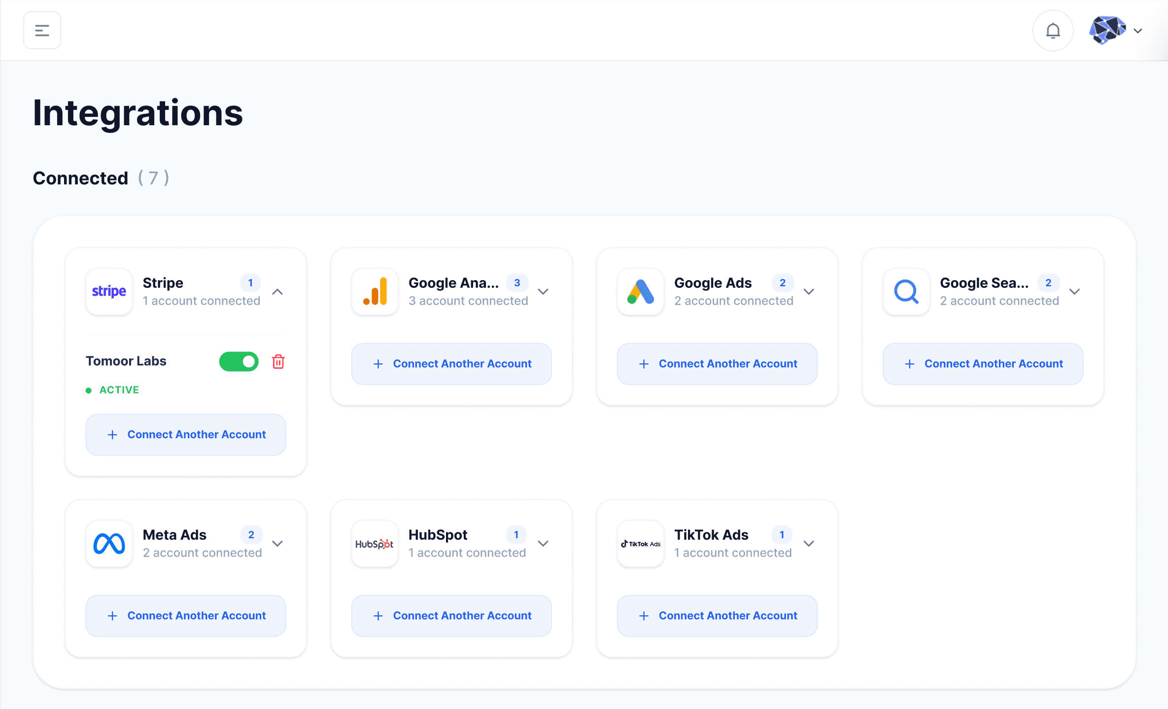The width and height of the screenshot is (1168, 709).
Task: Click the Meta Ads logo icon
Action: [x=109, y=543]
